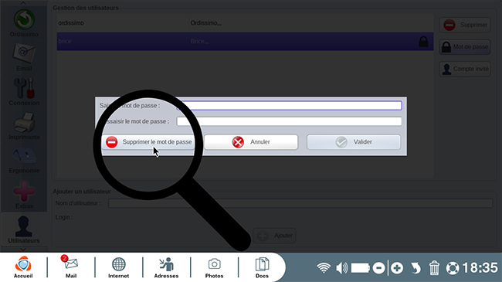Open the Photos camera icon
502x282 pixels.
[x=214, y=267]
